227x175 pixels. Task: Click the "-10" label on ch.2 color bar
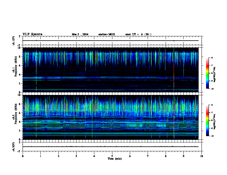pos(212,136)
